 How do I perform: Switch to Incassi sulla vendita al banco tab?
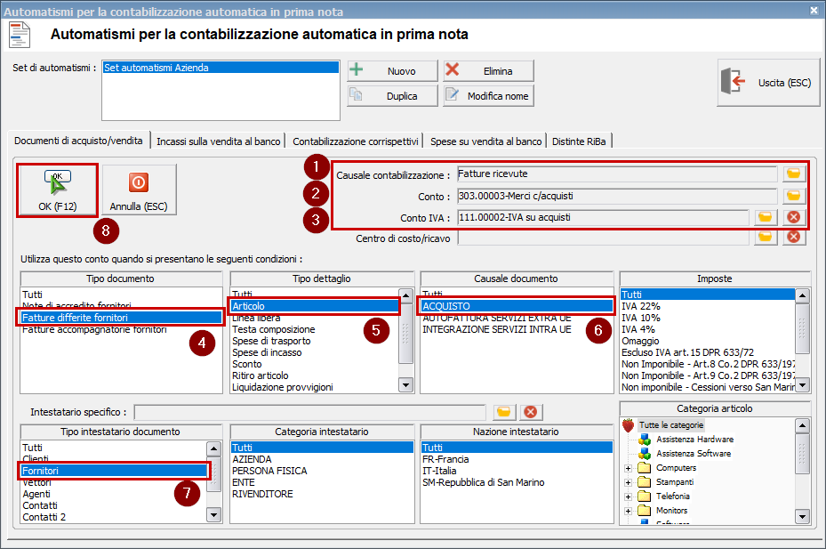(x=218, y=141)
